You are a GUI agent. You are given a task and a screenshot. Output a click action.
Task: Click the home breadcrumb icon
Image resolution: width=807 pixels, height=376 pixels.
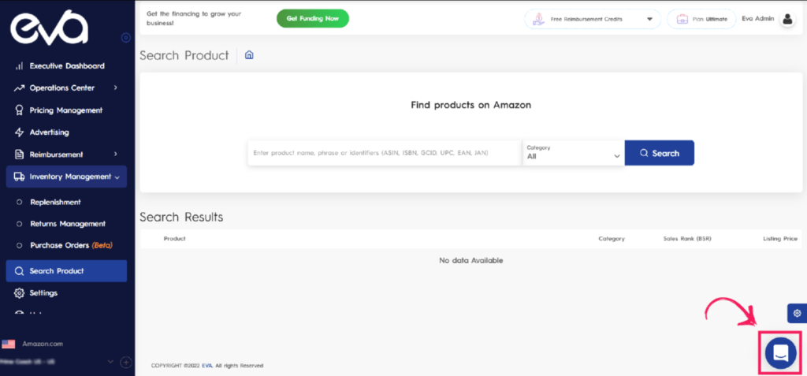[249, 55]
